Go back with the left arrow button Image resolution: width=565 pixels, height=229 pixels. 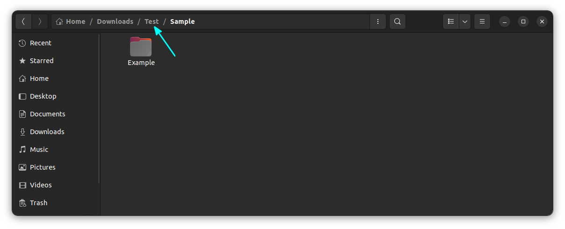(23, 21)
